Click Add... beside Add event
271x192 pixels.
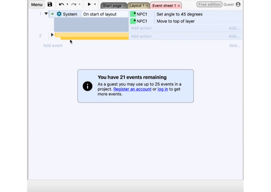click(x=234, y=45)
